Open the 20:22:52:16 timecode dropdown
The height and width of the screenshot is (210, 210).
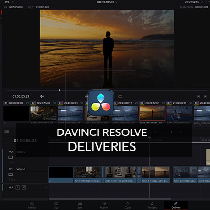[194, 2]
